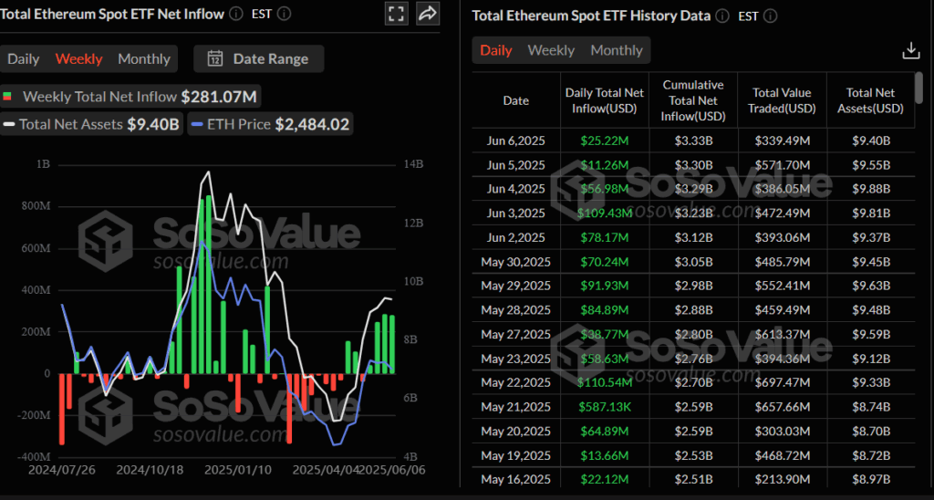Select Monthly tab in history table
Screen dimensions: 934x500
617,50
